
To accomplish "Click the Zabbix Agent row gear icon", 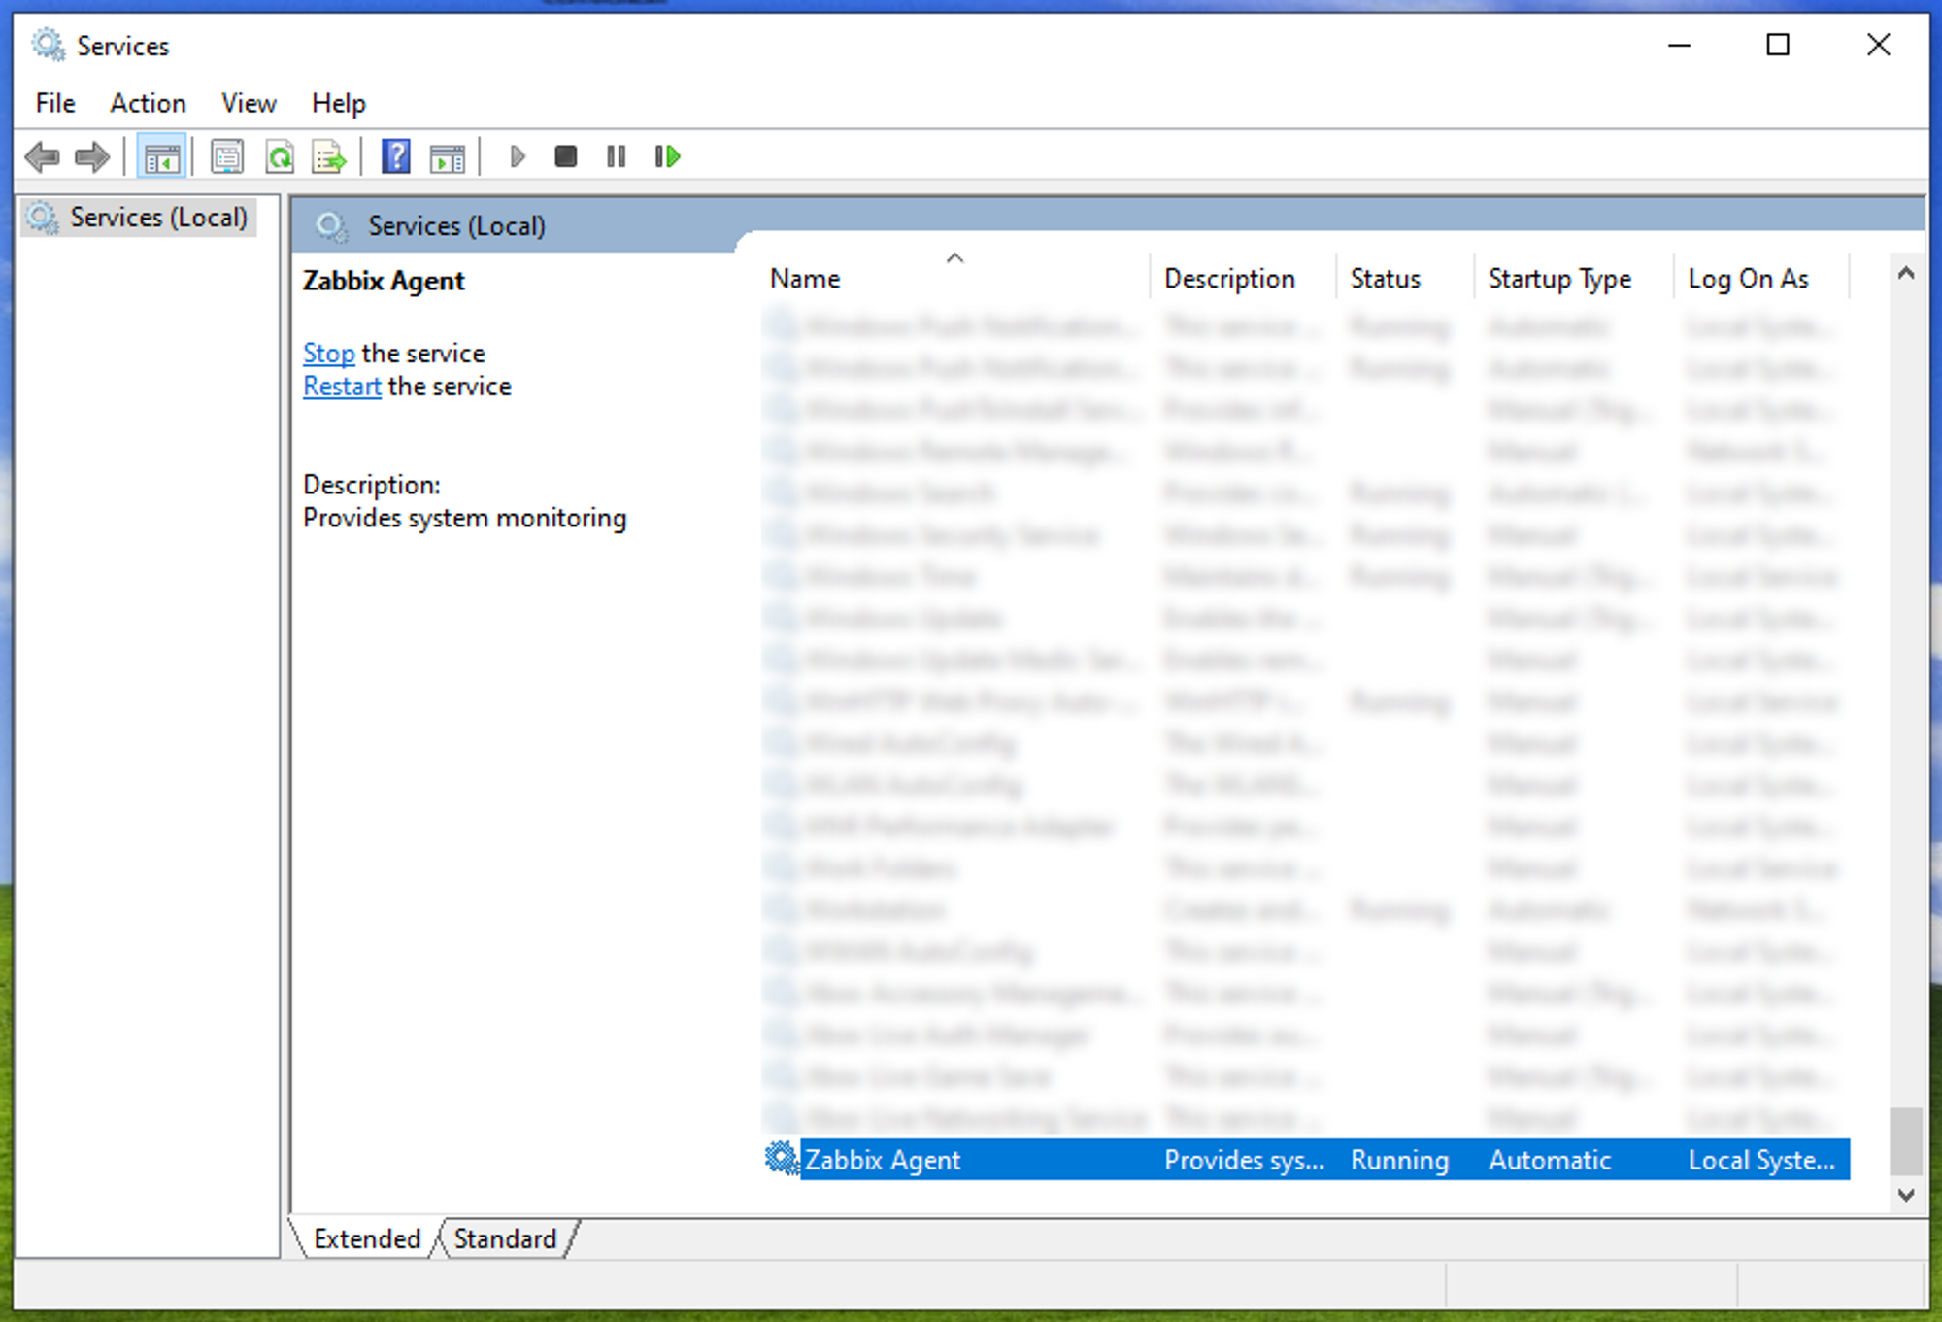I will (x=781, y=1158).
